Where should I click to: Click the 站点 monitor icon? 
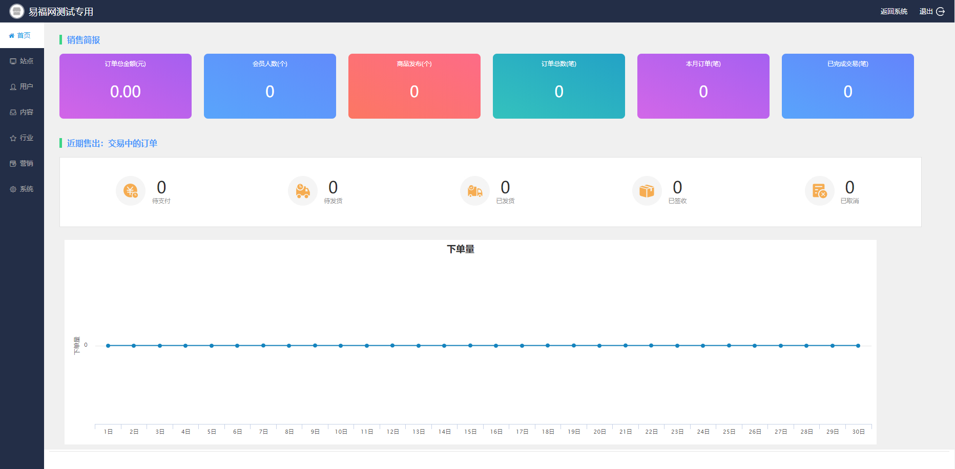tap(13, 61)
